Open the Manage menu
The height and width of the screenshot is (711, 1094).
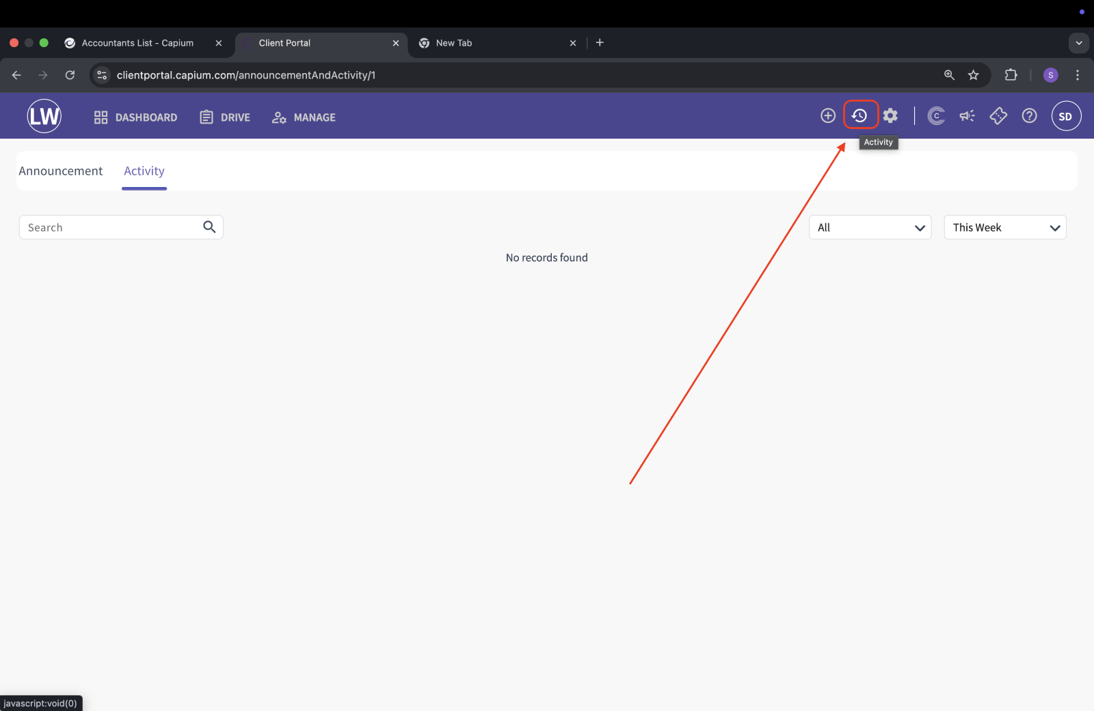304,117
